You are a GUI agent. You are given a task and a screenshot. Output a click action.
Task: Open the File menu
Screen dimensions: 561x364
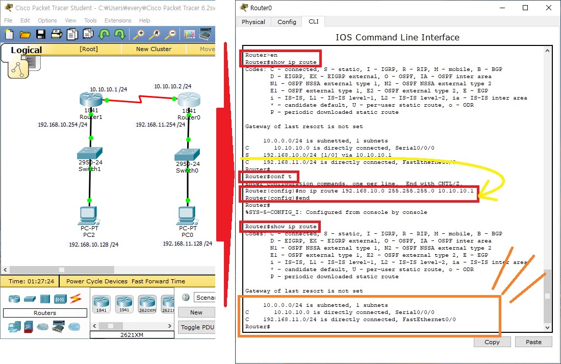(8, 20)
